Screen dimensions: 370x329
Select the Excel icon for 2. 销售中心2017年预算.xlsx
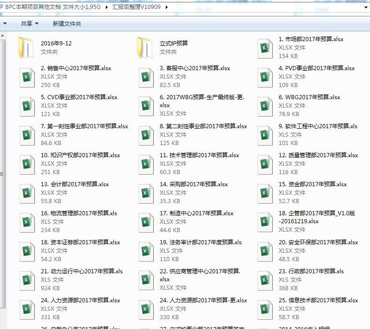(27, 78)
